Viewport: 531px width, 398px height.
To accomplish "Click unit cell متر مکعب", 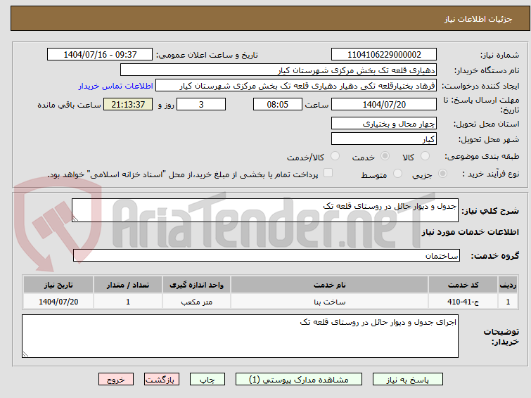I will coord(196,302).
